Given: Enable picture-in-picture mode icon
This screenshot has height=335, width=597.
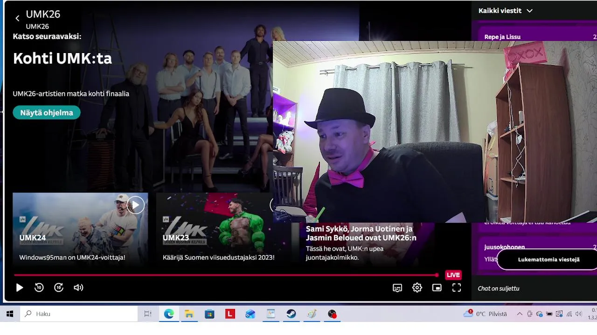Looking at the screenshot, I should tap(437, 288).
